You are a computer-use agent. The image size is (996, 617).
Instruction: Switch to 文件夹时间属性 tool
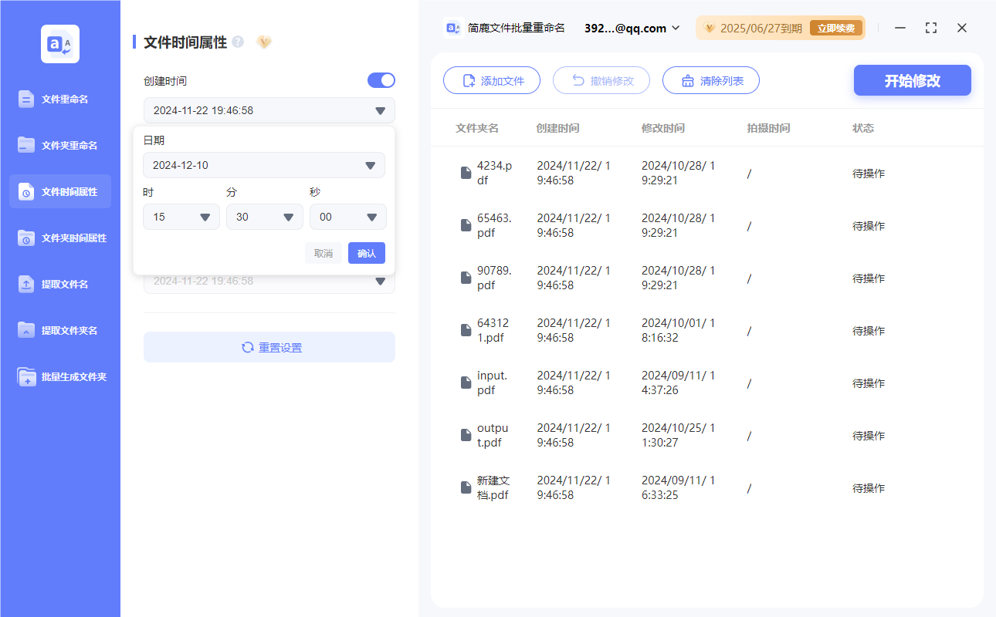click(x=59, y=238)
